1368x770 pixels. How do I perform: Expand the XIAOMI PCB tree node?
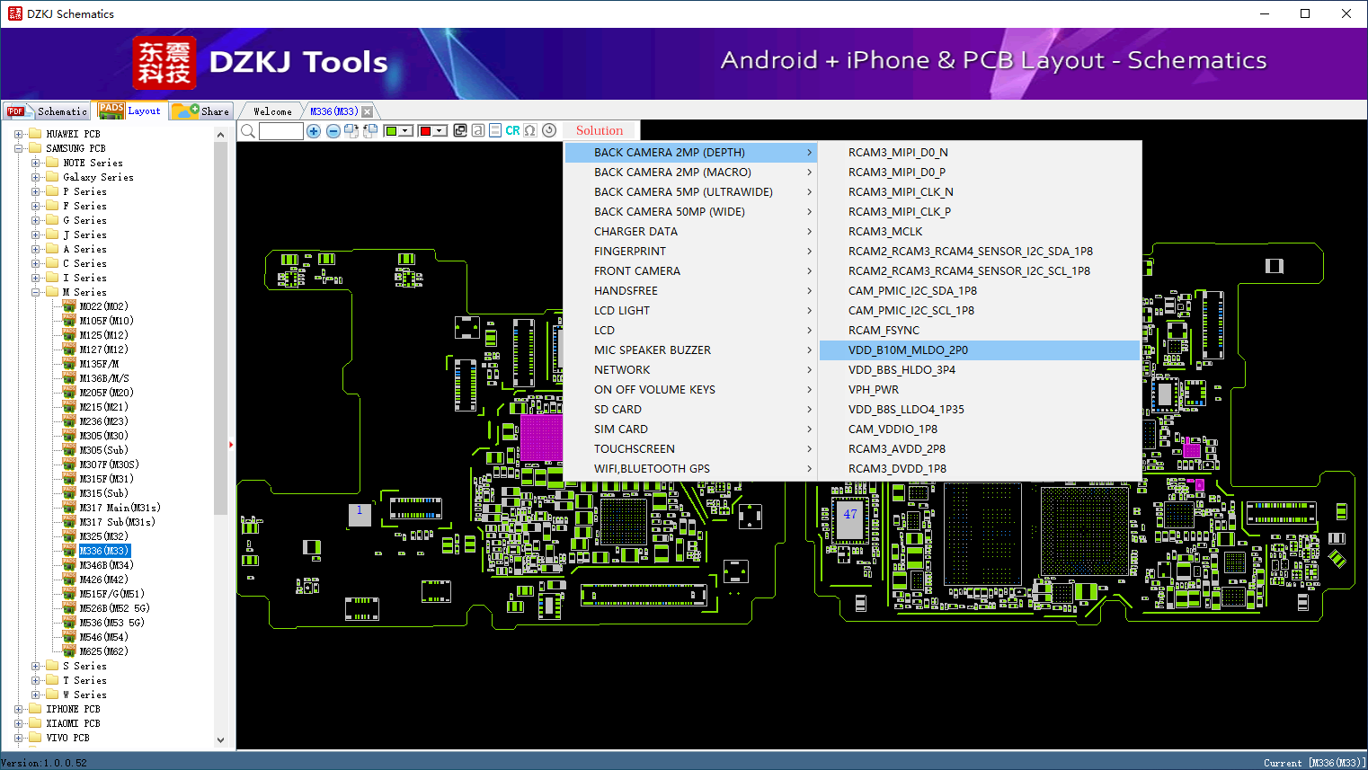(x=18, y=723)
